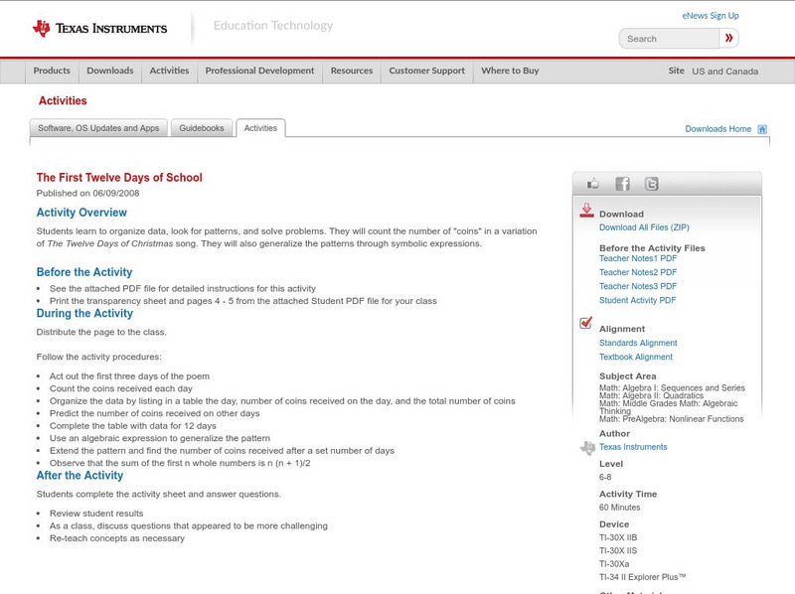Click the After the Activity heading
Image resolution: width=795 pixels, height=594 pixels.
[x=79, y=476]
